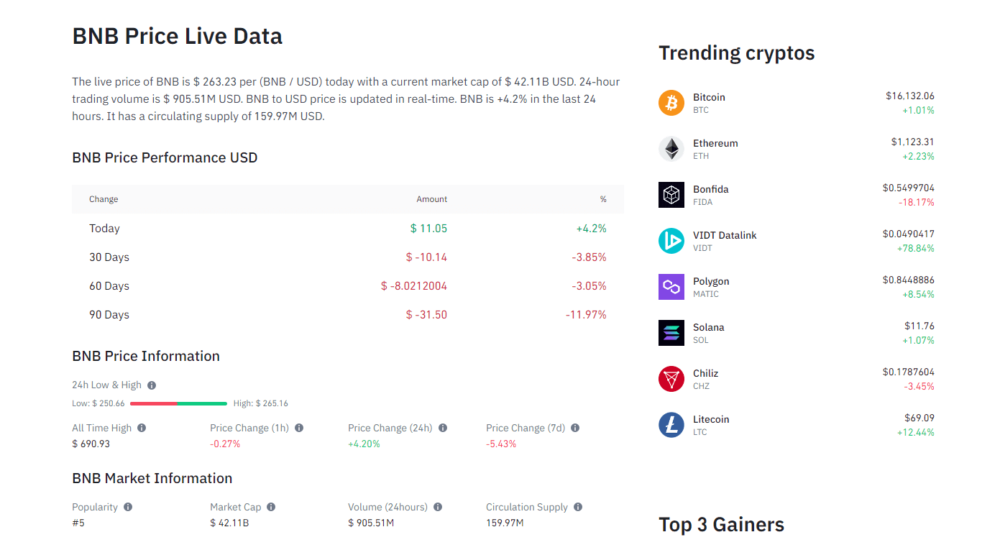
Task: Click the 24h Low & High range bar
Action: 178,403
